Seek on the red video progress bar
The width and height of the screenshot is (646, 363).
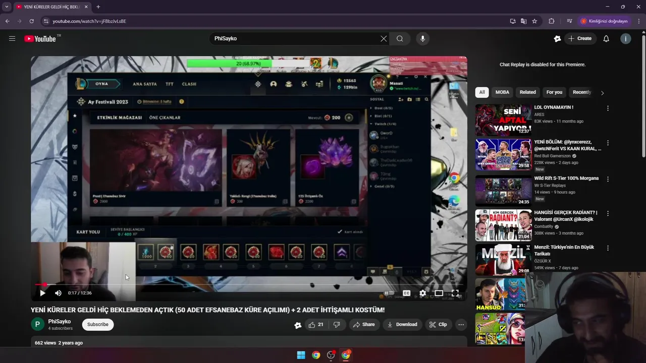tap(249, 285)
